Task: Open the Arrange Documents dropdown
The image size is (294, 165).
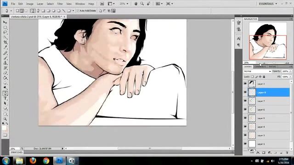Action: pyautogui.click(x=159, y=4)
